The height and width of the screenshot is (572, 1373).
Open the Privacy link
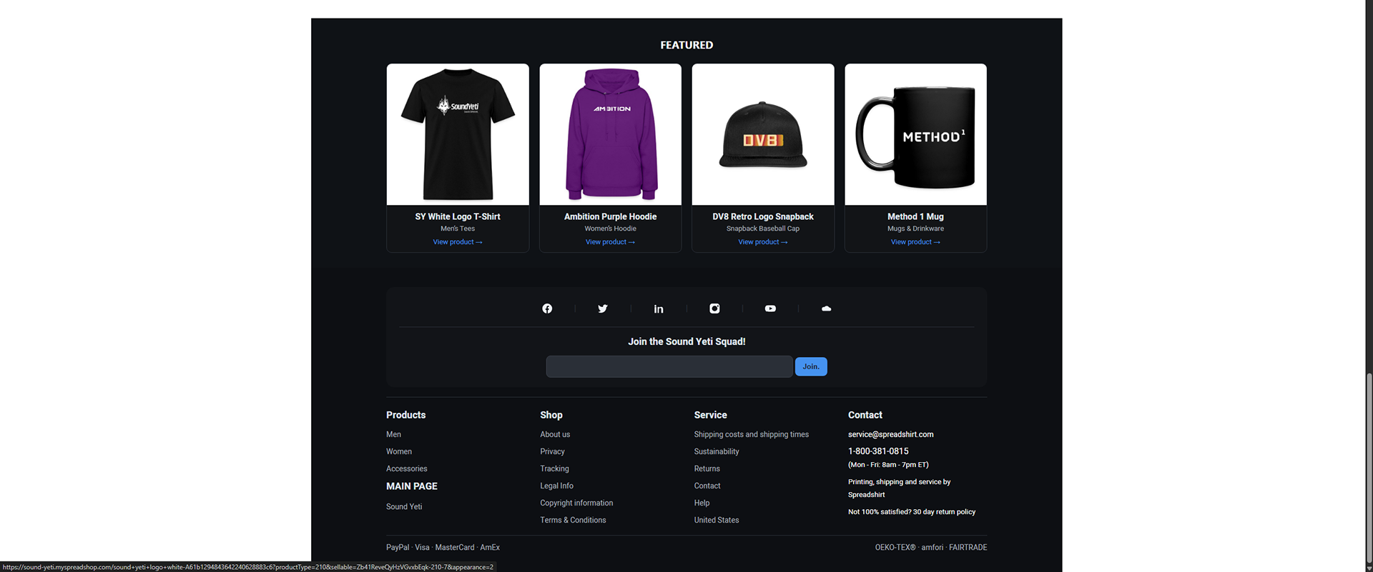(x=552, y=451)
